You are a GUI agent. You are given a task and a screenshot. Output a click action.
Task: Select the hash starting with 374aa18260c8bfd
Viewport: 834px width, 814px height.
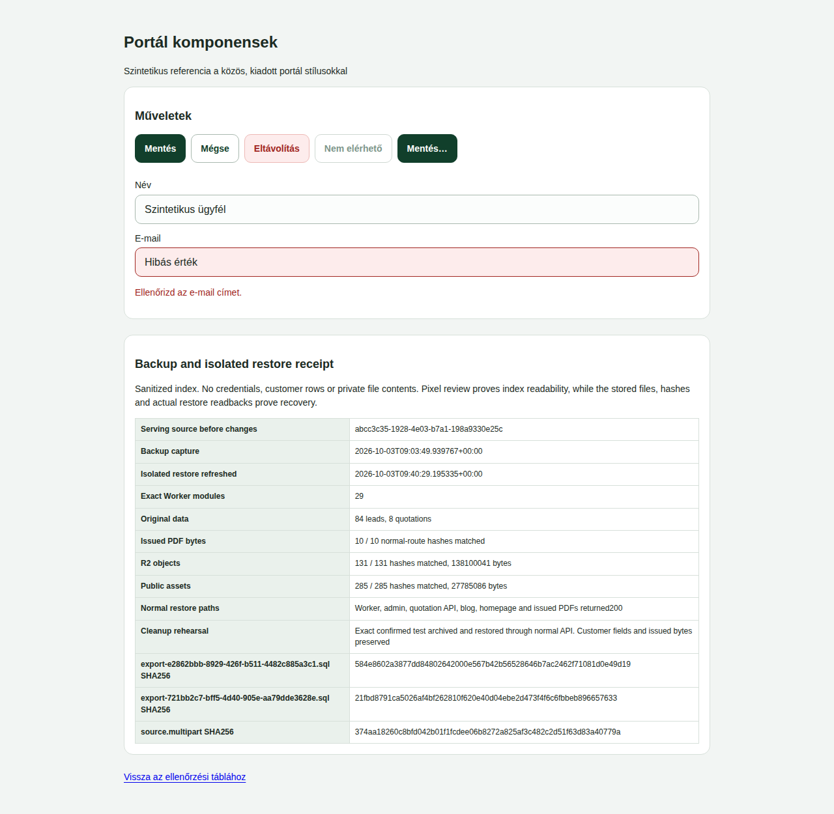tap(487, 732)
